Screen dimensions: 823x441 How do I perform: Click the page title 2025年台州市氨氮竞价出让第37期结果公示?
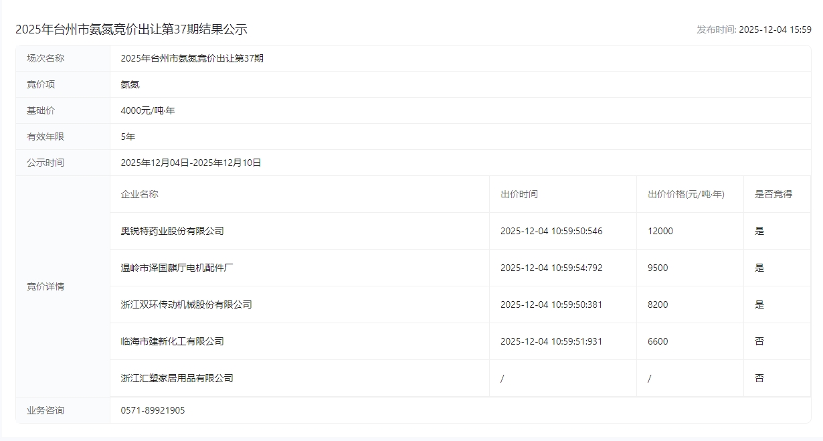click(131, 29)
